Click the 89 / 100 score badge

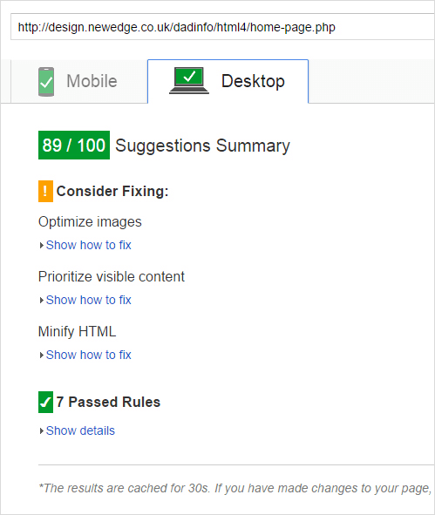[74, 146]
